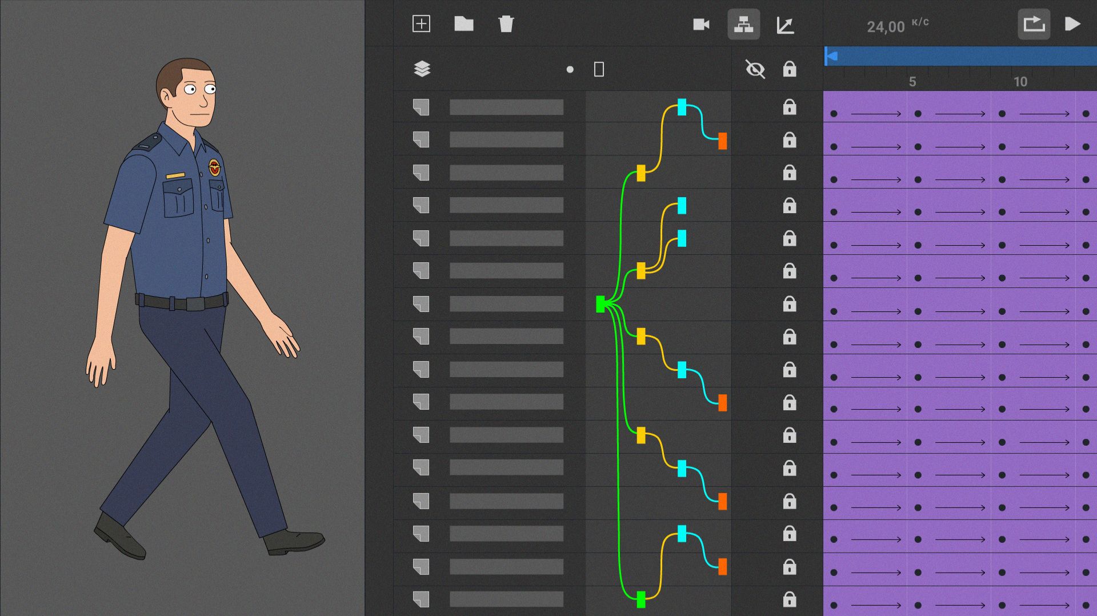The height and width of the screenshot is (616, 1097).
Task: Select the second keyframe dot in the top timeline row
Action: pyautogui.click(x=918, y=114)
